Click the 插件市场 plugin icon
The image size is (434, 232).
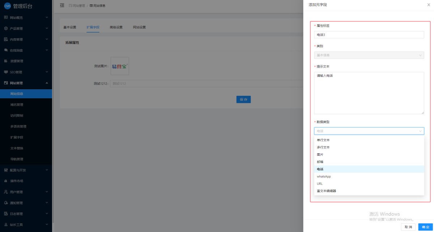6,181
